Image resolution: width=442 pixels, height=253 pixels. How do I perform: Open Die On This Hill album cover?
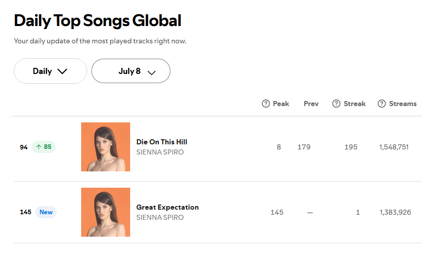(x=106, y=147)
